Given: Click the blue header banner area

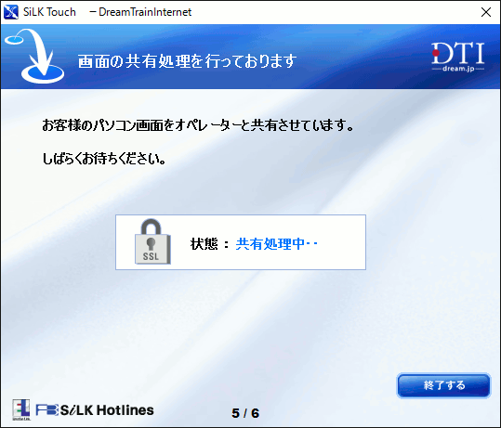Looking at the screenshot, I should pyautogui.click(x=251, y=57).
